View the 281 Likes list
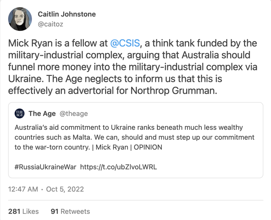 pos(23,212)
